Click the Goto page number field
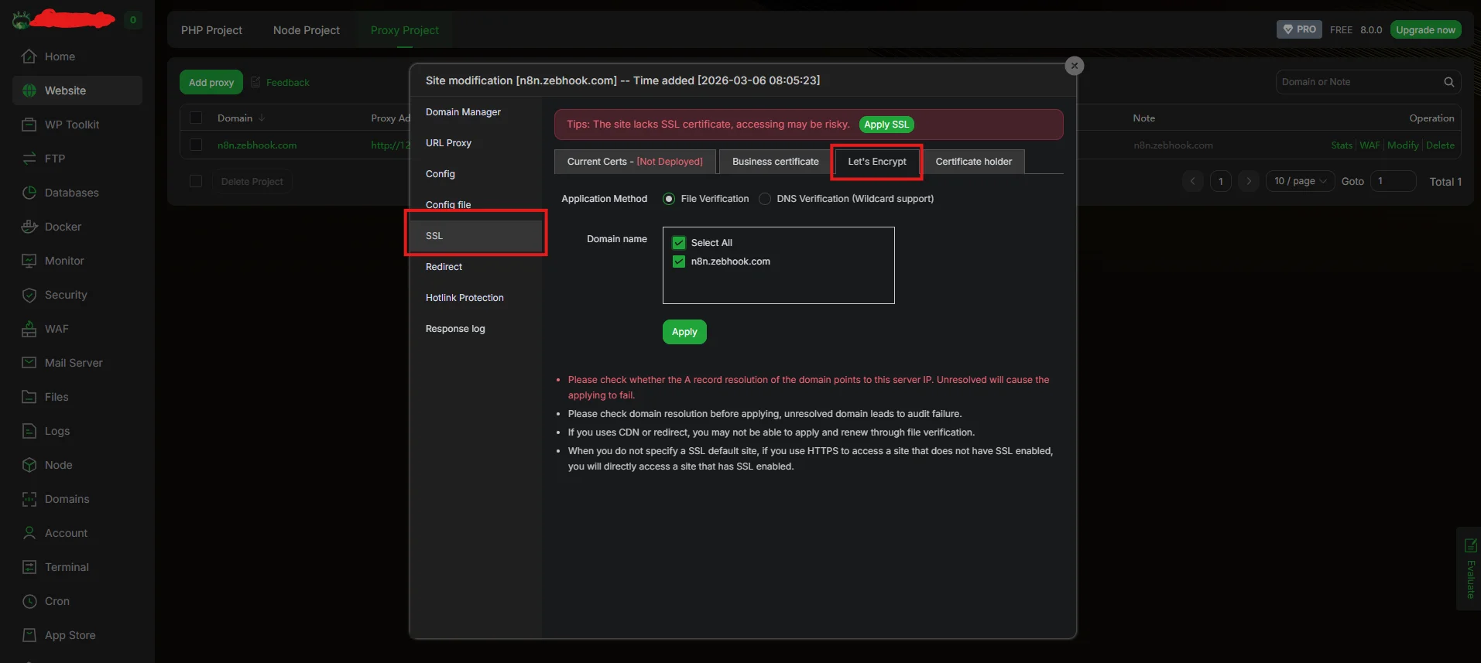This screenshot has width=1481, height=663. pyautogui.click(x=1393, y=181)
